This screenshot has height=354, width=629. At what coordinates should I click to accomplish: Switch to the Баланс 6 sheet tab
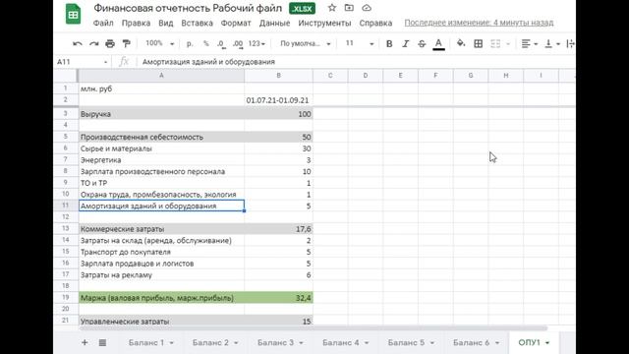click(471, 343)
